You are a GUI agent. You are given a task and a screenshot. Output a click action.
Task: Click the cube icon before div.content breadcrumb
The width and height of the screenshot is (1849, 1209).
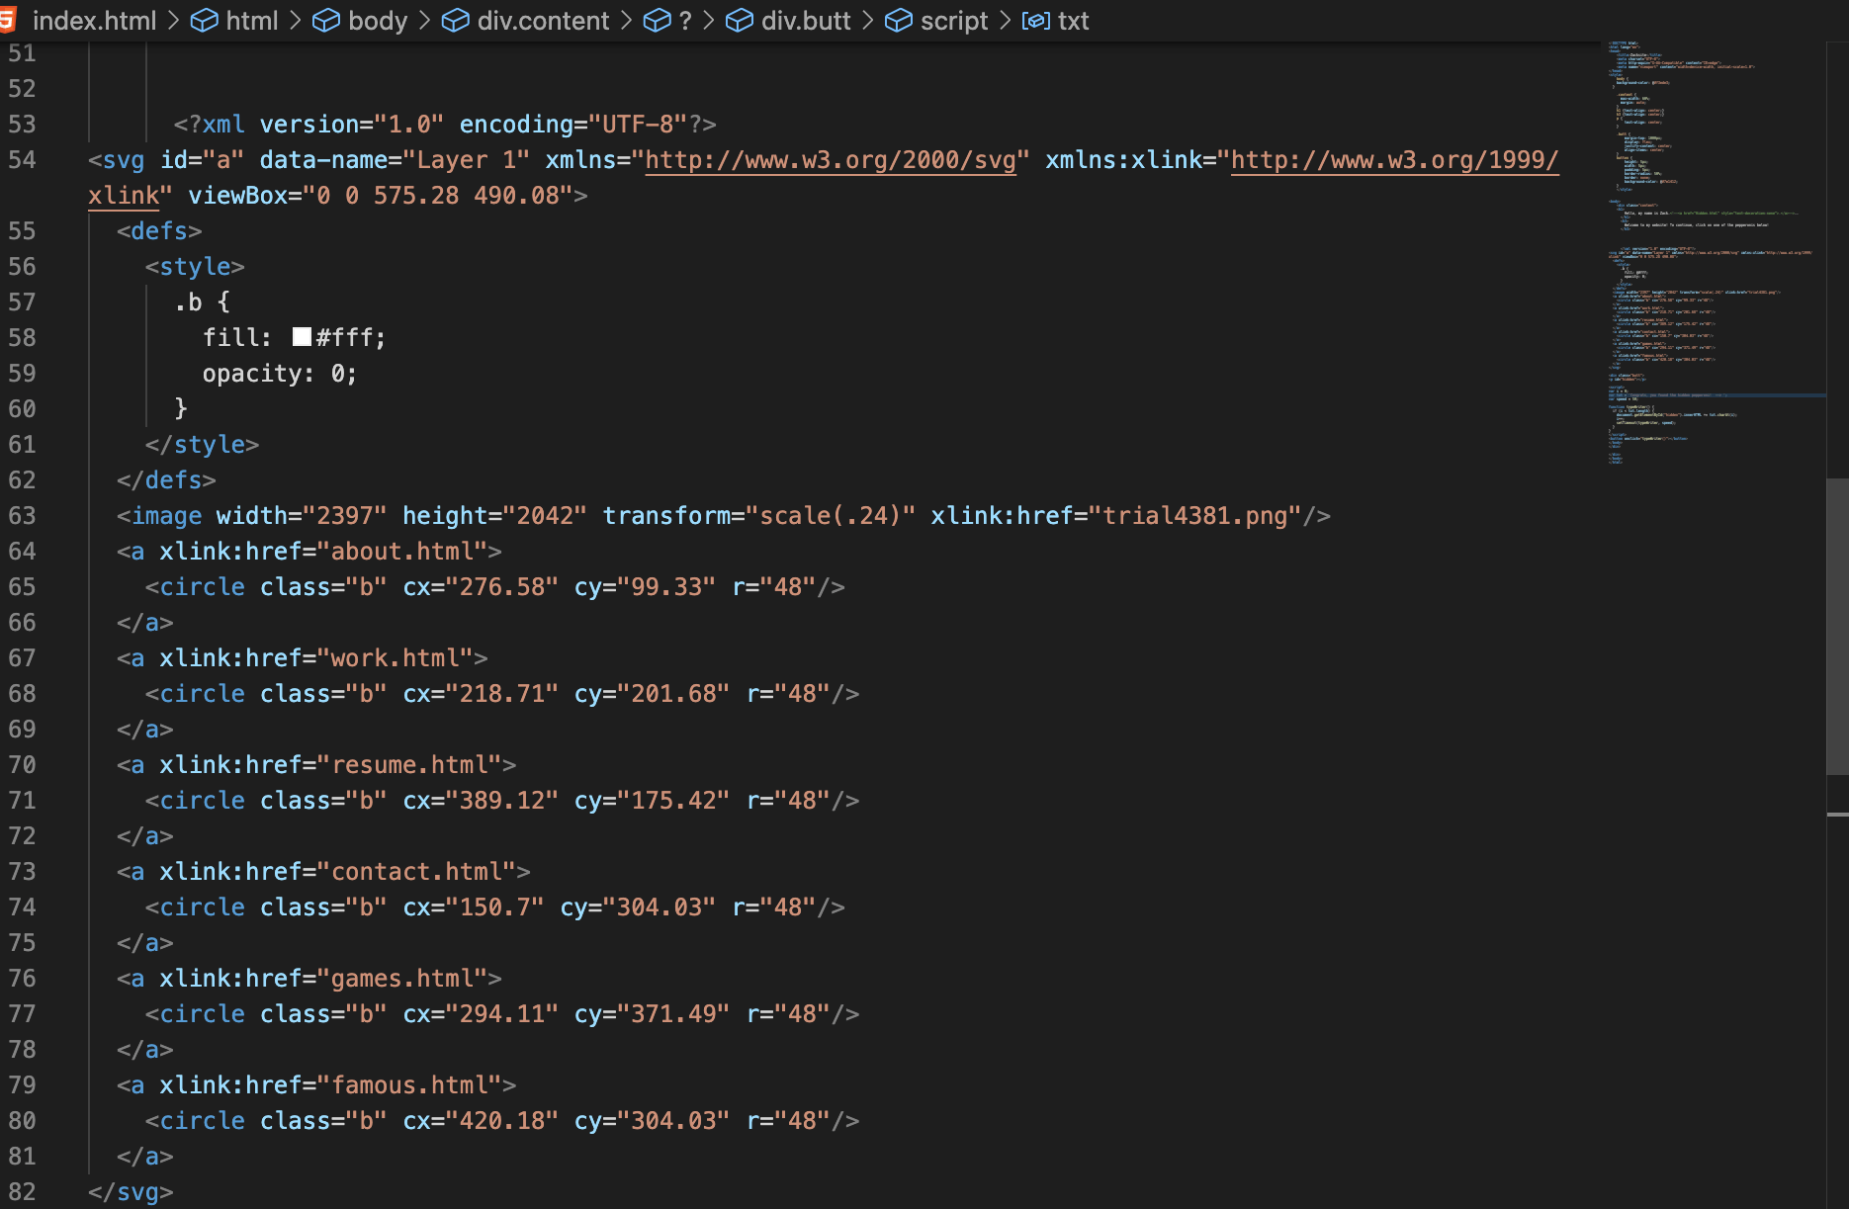click(455, 21)
